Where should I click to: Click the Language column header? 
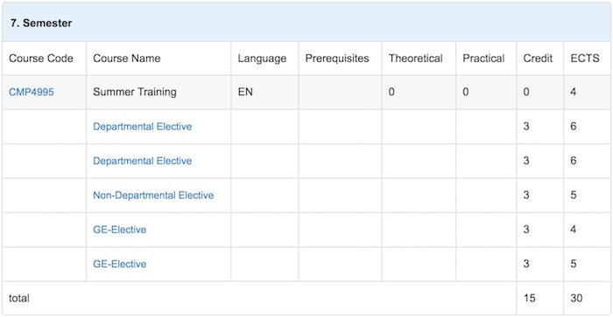click(x=262, y=59)
